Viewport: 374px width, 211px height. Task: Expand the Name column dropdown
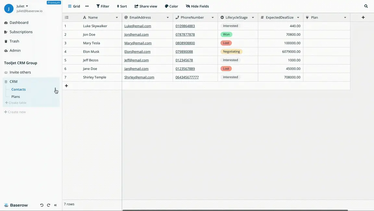coord(117,17)
